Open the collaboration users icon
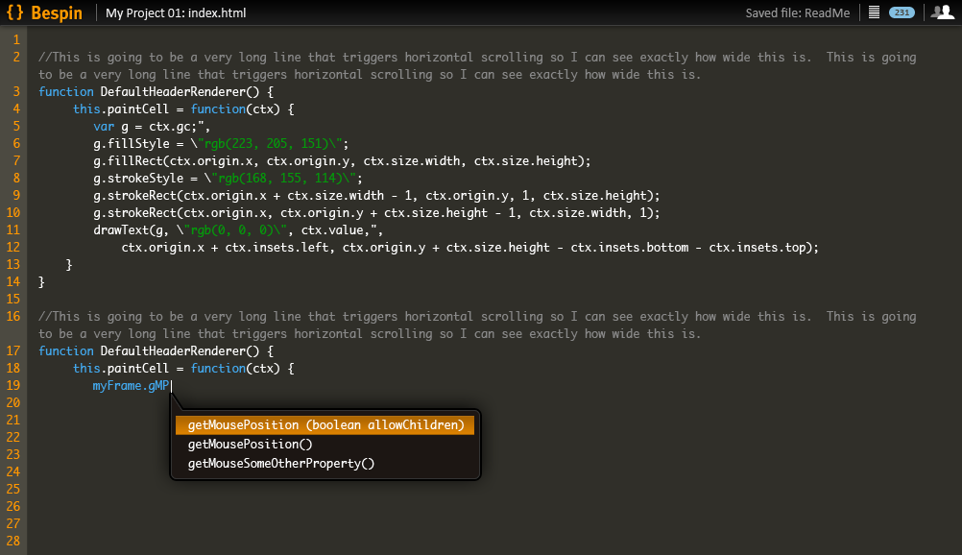Screen dimensions: 962x555 (x=943, y=12)
